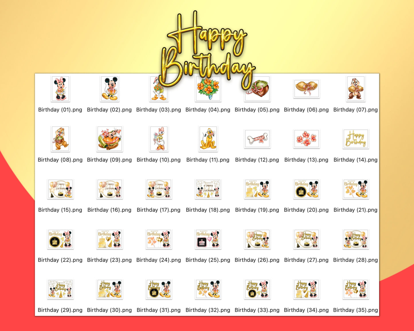Open the pink flowers image Birthday (13).png
Image resolution: width=414 pixels, height=331 pixels.
coord(306,139)
